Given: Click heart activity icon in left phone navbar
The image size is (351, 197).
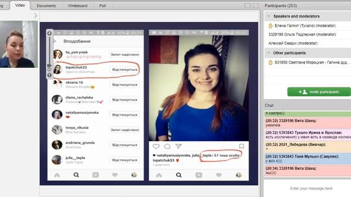Looking at the screenshot, I should pos(115,175).
